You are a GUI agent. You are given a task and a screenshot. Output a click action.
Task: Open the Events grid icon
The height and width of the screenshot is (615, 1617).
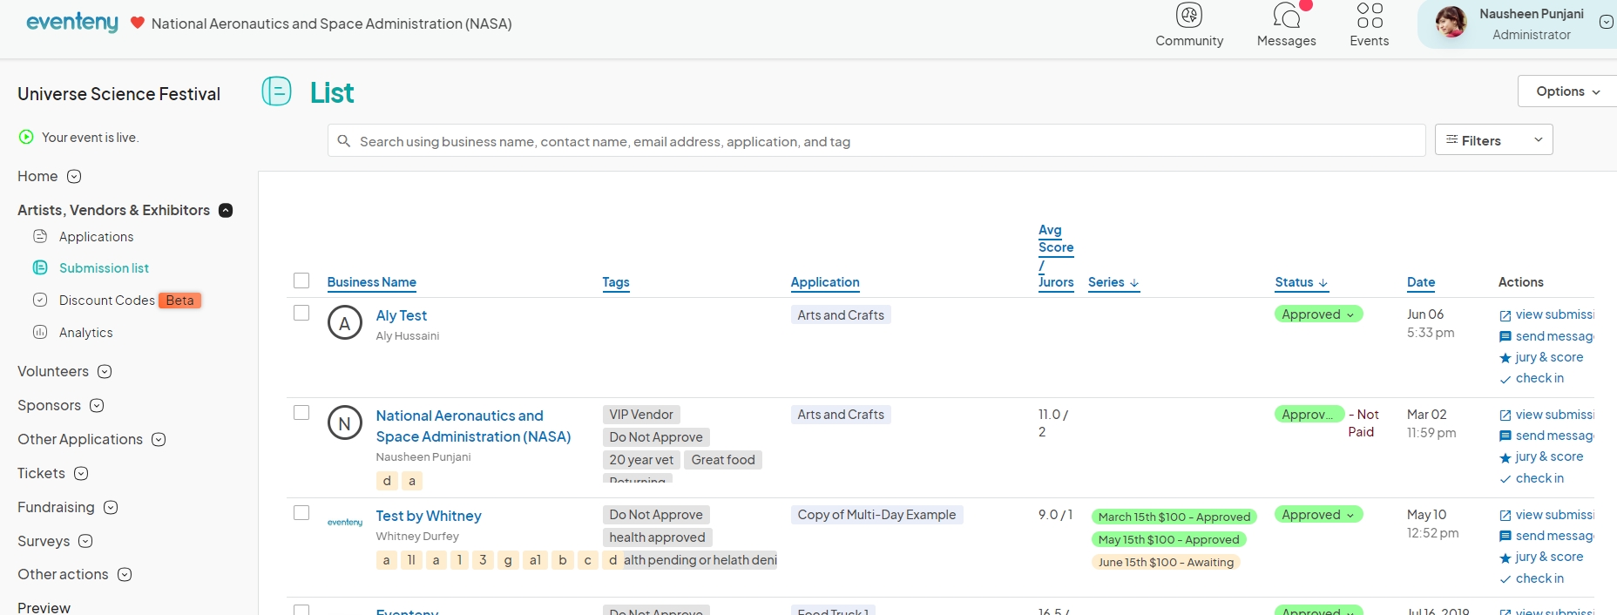[x=1370, y=15]
